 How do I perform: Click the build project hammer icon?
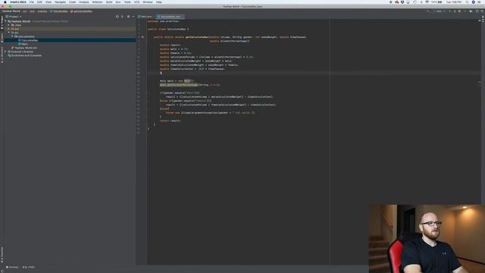tap(428, 11)
